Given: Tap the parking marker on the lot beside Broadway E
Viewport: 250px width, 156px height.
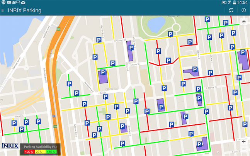Looking at the screenshot, I should 122,126.
